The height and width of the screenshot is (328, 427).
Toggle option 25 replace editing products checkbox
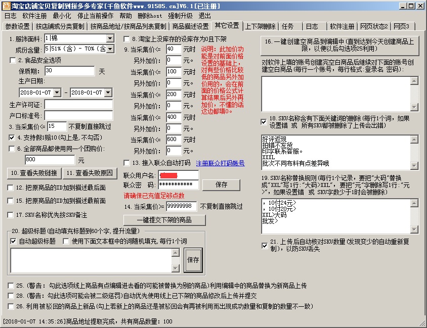tap(11, 286)
